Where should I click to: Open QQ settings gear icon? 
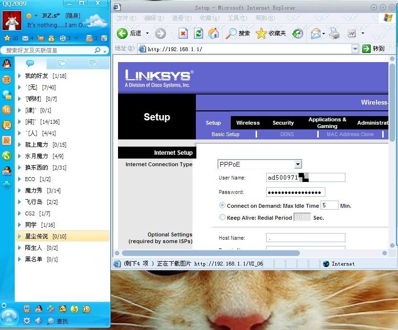pos(27,321)
